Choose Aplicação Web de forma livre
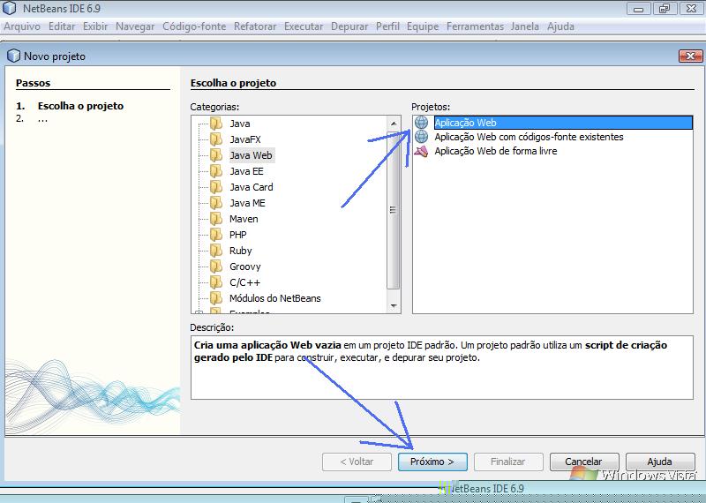 coord(495,151)
